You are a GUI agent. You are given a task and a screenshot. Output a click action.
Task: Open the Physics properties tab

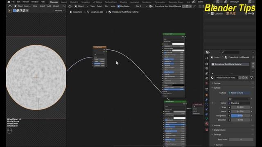(x=207, y=109)
